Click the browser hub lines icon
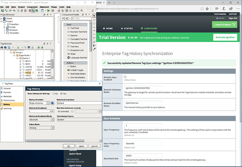This screenshot has height=167, width=242. point(217,9)
